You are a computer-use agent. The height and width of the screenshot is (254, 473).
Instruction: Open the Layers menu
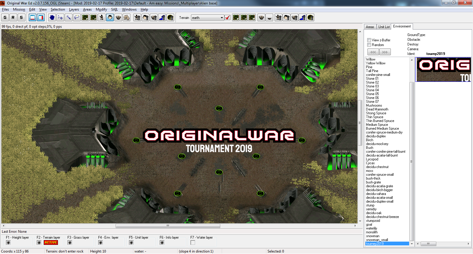click(x=74, y=9)
